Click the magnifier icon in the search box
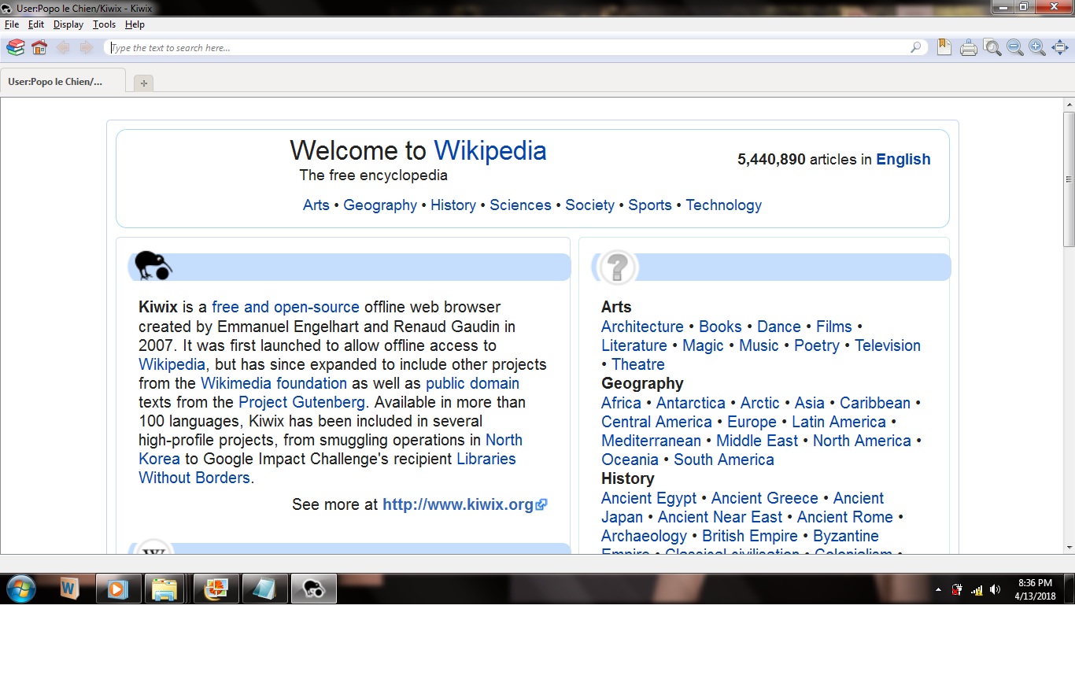Image resolution: width=1075 pixels, height=683 pixels. [x=916, y=48]
